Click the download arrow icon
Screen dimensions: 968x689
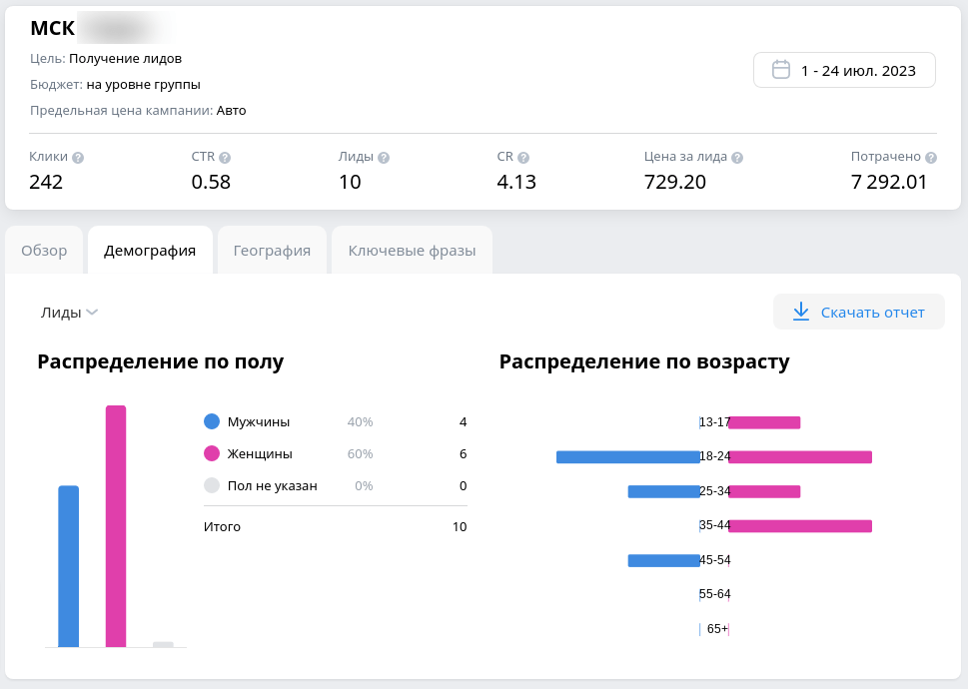(x=800, y=313)
